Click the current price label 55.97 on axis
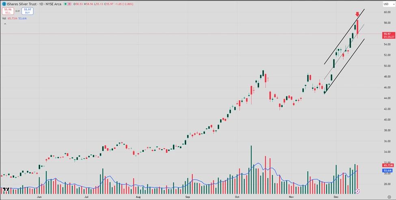This screenshot has height=200, width=396. [387, 34]
